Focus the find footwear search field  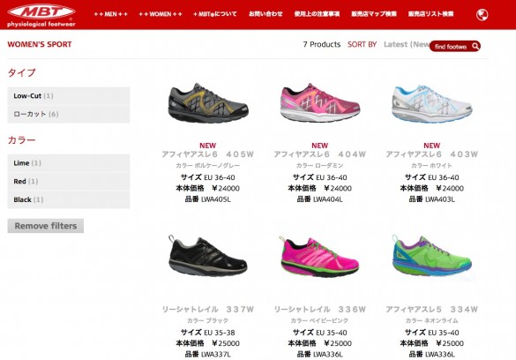pos(451,47)
